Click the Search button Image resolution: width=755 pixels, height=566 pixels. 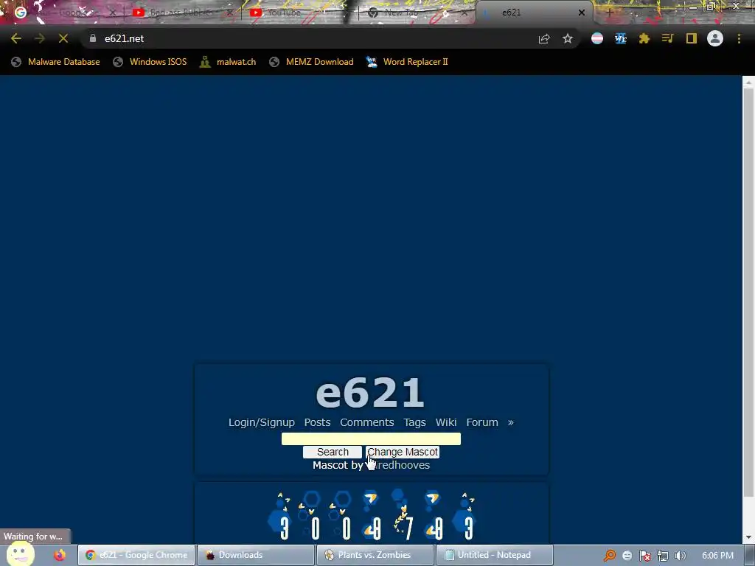click(x=333, y=452)
